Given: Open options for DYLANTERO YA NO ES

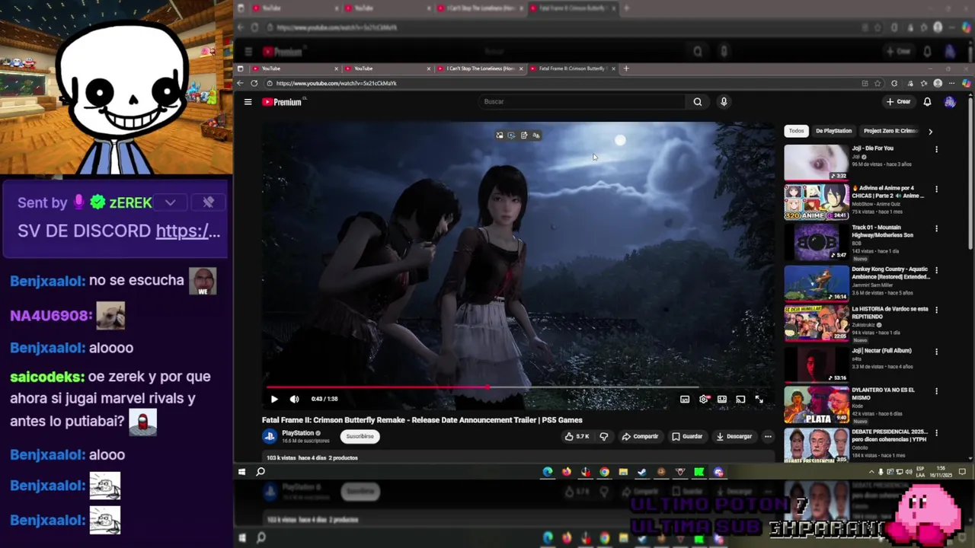Looking at the screenshot, I should point(936,390).
